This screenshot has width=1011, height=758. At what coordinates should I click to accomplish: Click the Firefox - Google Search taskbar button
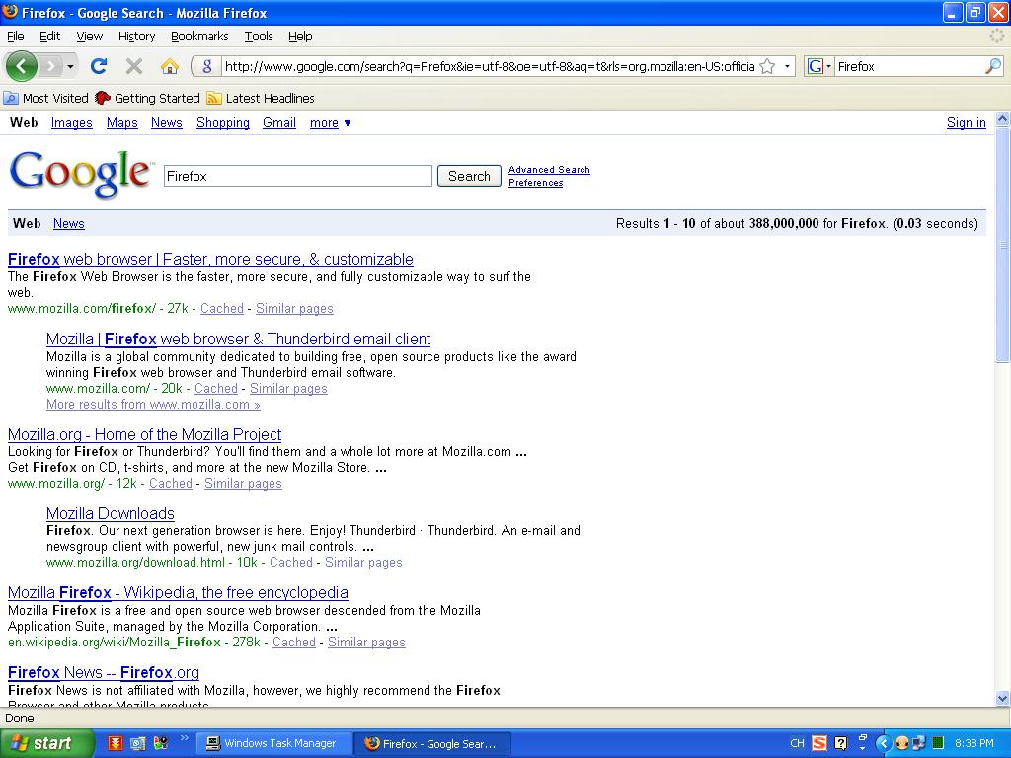coord(433,743)
